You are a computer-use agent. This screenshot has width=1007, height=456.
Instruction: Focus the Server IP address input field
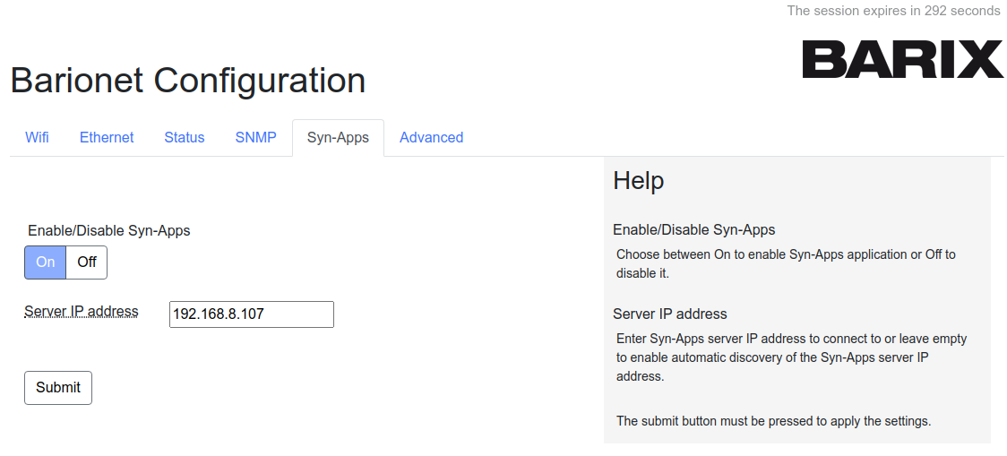(x=251, y=314)
